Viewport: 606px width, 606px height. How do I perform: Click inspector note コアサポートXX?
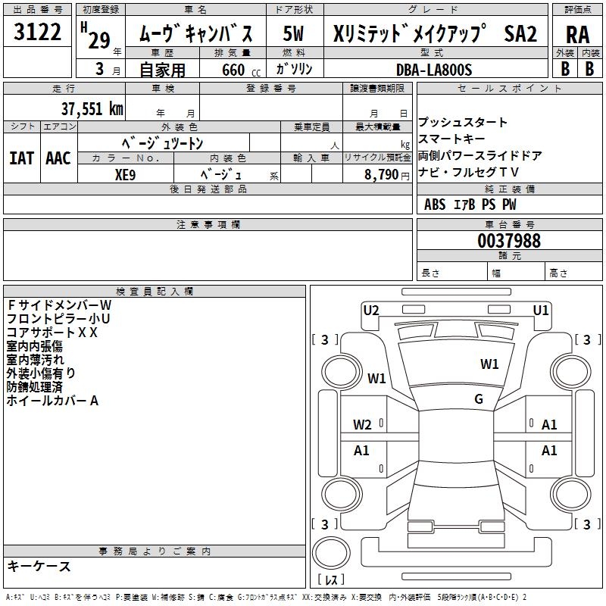click(x=52, y=333)
